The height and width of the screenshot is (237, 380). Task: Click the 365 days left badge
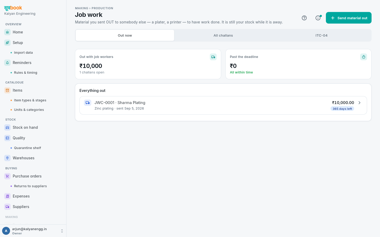pyautogui.click(x=342, y=109)
